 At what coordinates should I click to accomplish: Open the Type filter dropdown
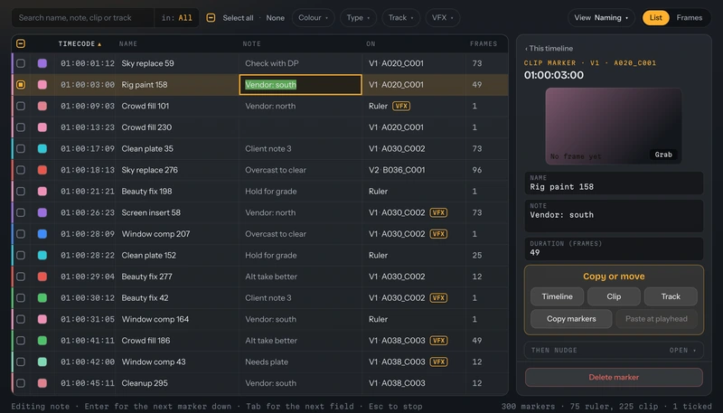point(358,18)
